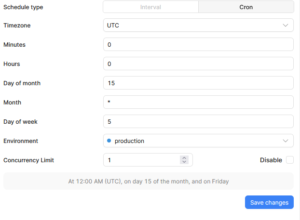
Task: Switch schedule type to Interval
Action: click(150, 7)
